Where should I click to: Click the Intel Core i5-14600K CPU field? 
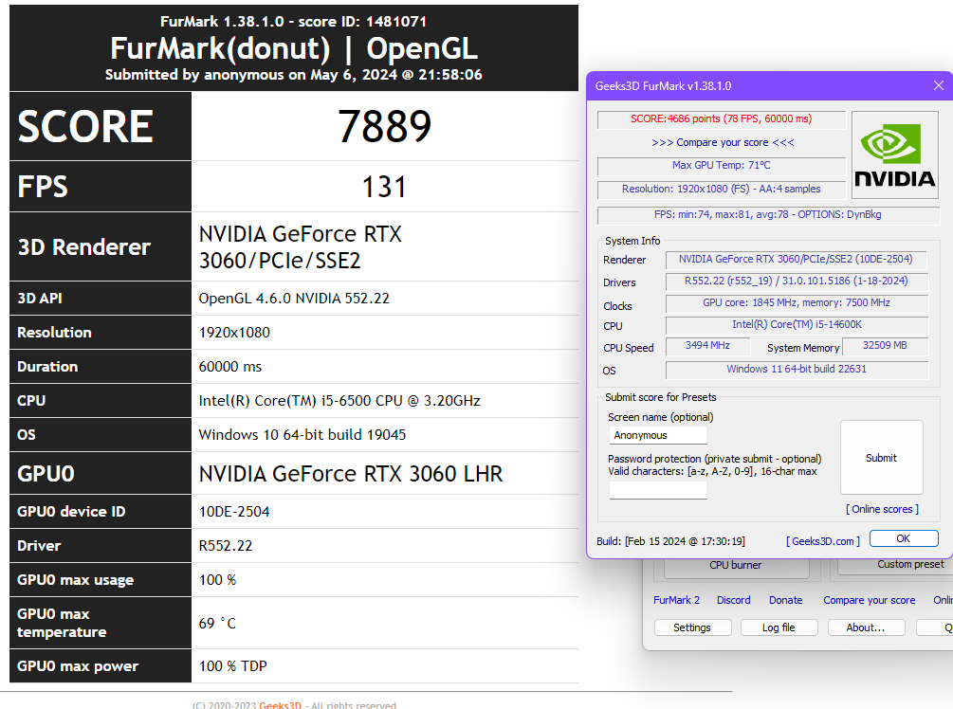pos(797,325)
